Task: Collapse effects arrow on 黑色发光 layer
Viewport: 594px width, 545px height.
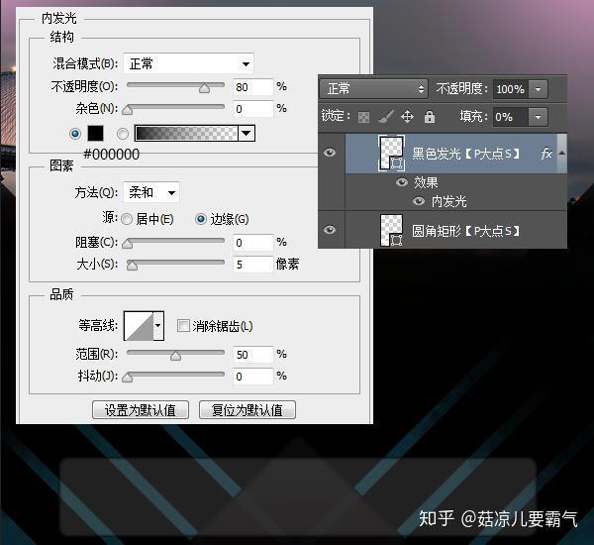Action: 561,153
